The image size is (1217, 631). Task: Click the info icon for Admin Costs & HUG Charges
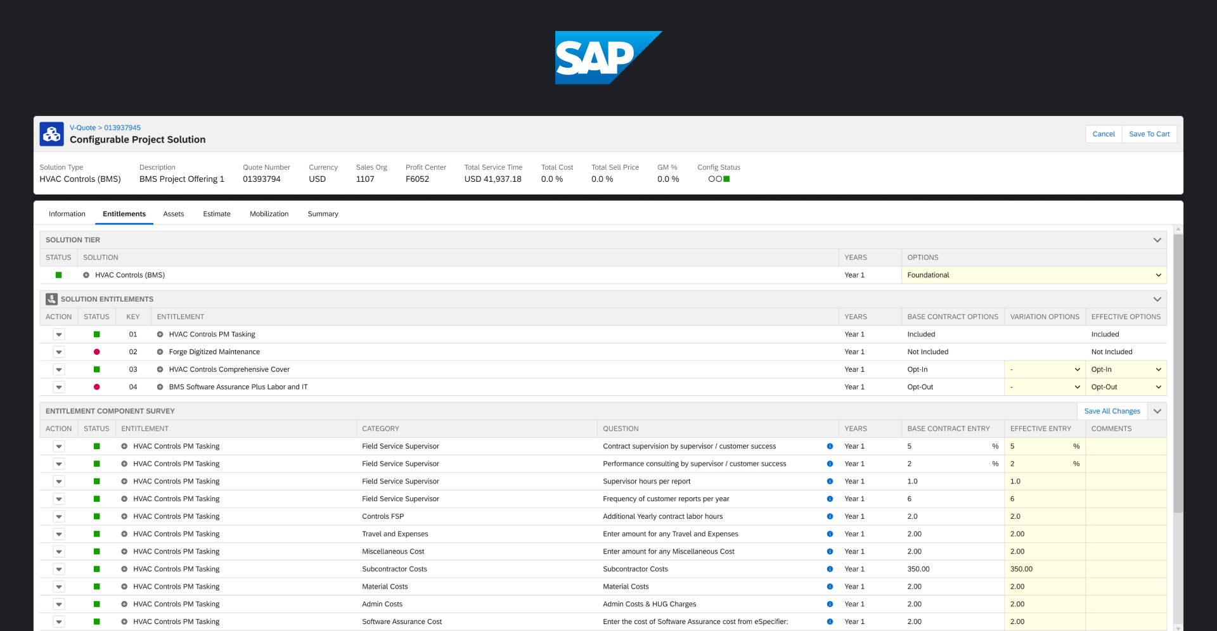click(830, 604)
